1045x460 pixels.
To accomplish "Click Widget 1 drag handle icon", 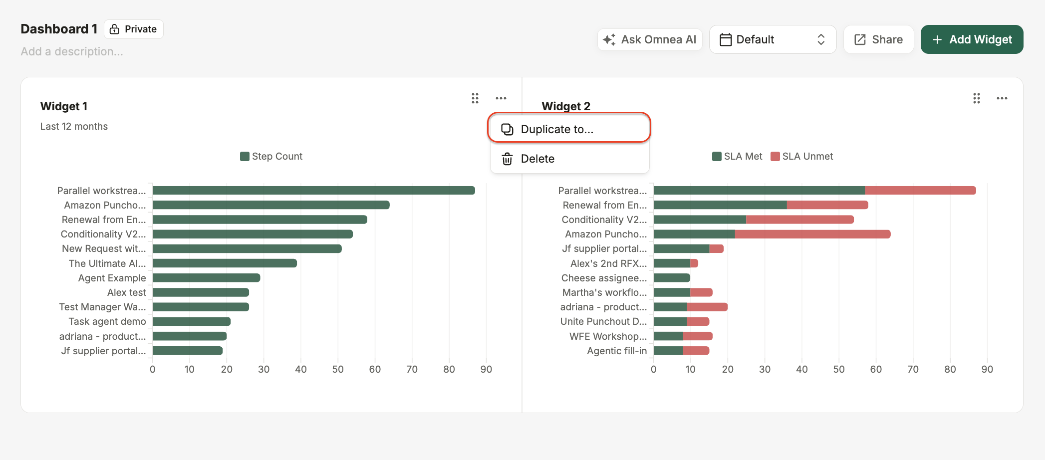I will 475,98.
